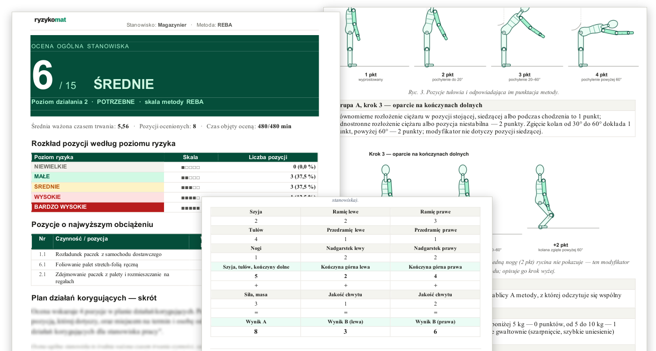The image size is (656, 351).
Task: Click the large score number 6 in the green banner
Action: (x=43, y=76)
